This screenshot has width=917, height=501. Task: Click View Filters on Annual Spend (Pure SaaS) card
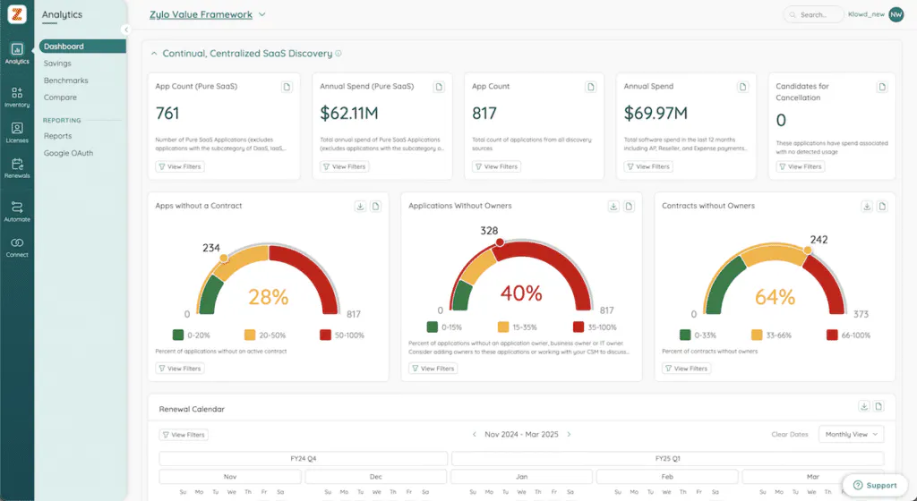coord(345,166)
